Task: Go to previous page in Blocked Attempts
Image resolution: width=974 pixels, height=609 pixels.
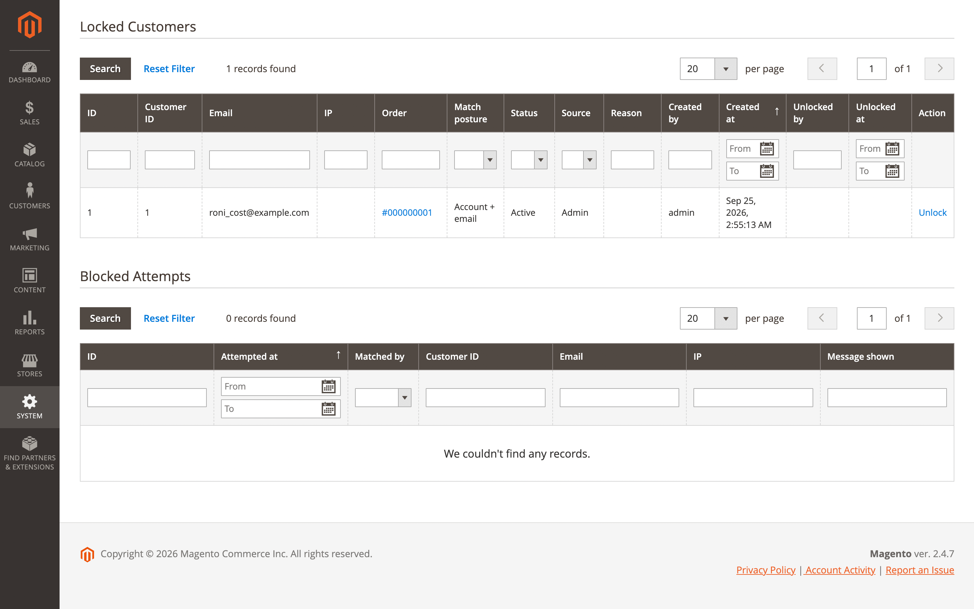Action: pyautogui.click(x=822, y=319)
